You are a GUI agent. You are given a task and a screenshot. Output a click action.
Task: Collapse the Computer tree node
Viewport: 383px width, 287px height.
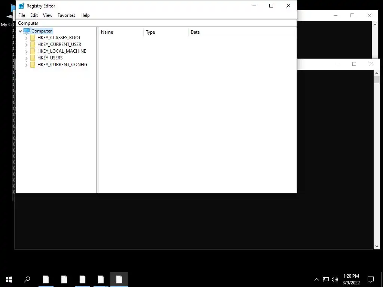[x=21, y=31]
